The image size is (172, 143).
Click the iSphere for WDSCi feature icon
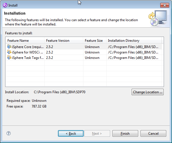9,52
